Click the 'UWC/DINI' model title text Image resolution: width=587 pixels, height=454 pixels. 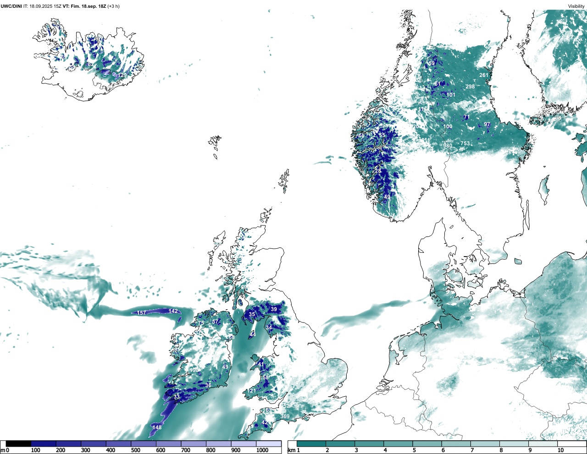[x=11, y=6]
